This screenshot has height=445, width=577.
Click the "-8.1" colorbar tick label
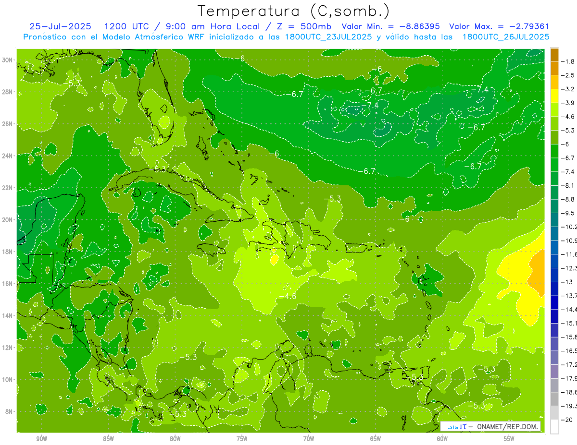(x=568, y=185)
